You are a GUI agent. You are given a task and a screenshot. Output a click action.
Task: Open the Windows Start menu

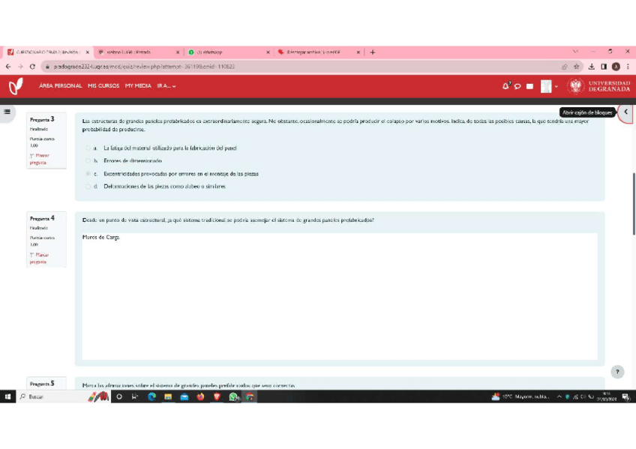[7, 397]
